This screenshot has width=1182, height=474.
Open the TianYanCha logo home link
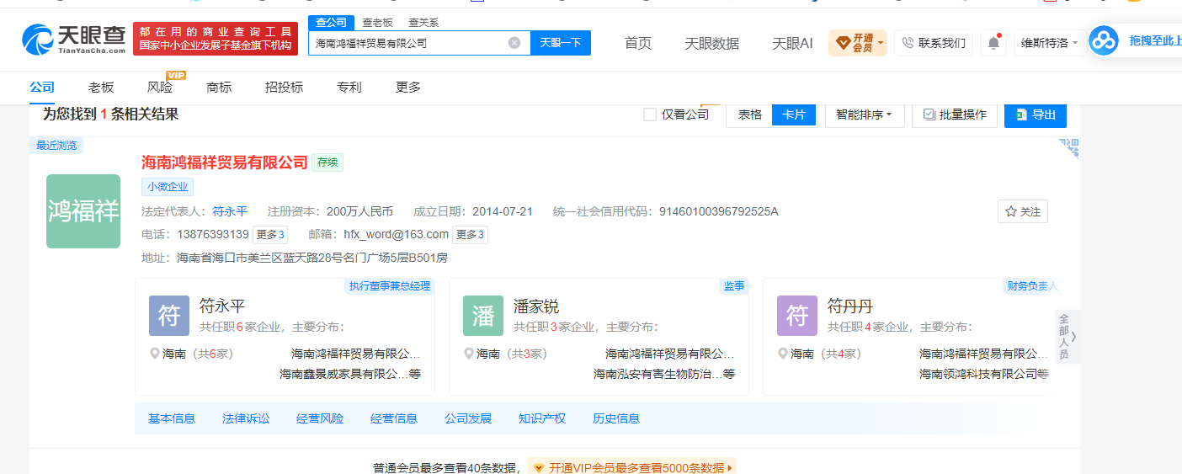click(73, 39)
